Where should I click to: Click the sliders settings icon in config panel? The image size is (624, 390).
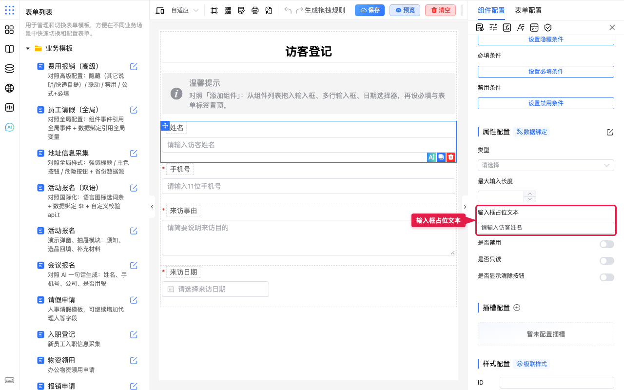[493, 27]
